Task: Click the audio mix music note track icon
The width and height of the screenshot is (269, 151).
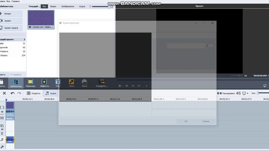Action: (2, 140)
